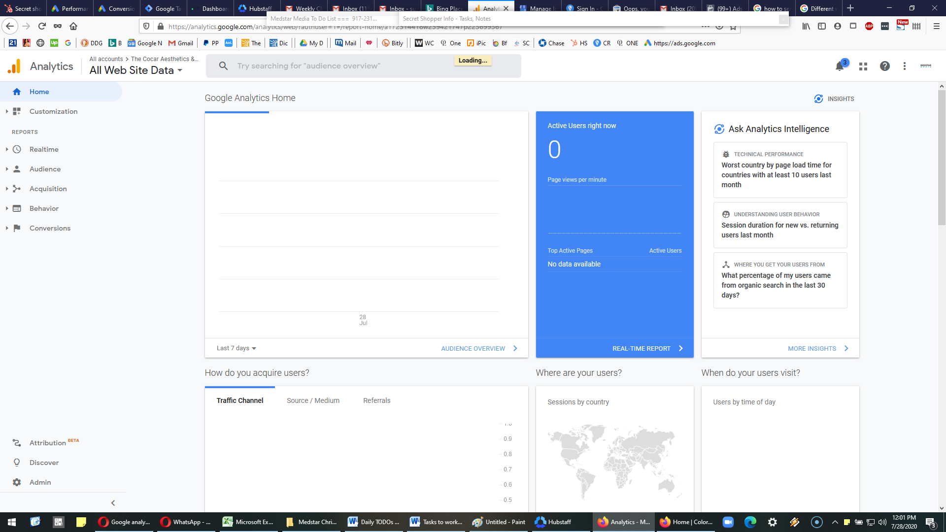Open the three-dot more options menu
This screenshot has width=946, height=532.
click(905, 66)
